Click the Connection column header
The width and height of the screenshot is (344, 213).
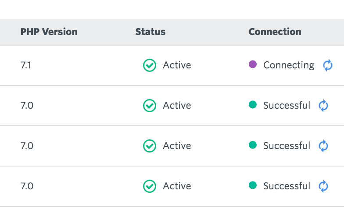coord(275,32)
